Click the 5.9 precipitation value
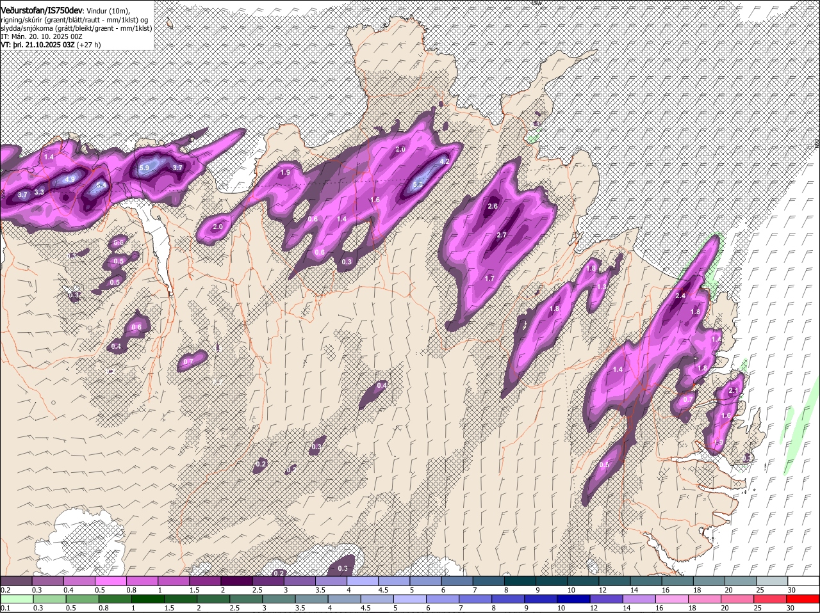 coord(144,168)
